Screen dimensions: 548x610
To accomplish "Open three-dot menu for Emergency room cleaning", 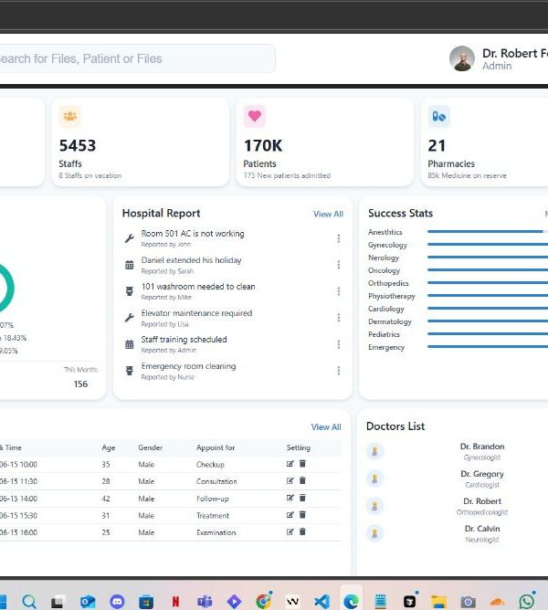I will point(338,371).
